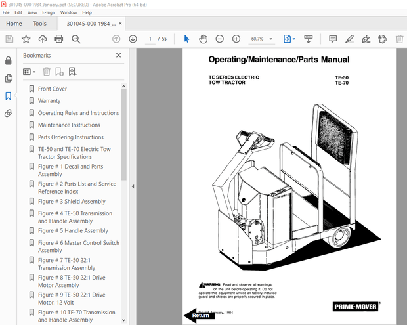This screenshot has height=325, width=407.
Task: Open Figure # 2 Parts List bookmark
Action: [x=77, y=188]
